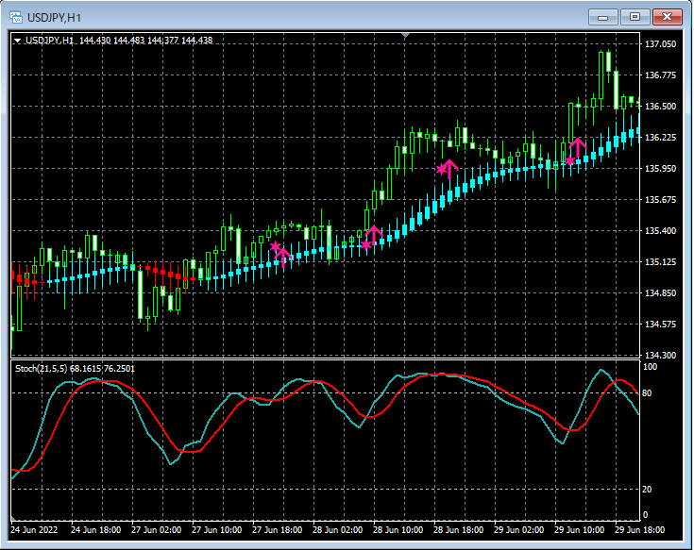Click the 28 Jun 10:00 time axis label
The width and height of the screenshot is (694, 550).
(x=397, y=530)
